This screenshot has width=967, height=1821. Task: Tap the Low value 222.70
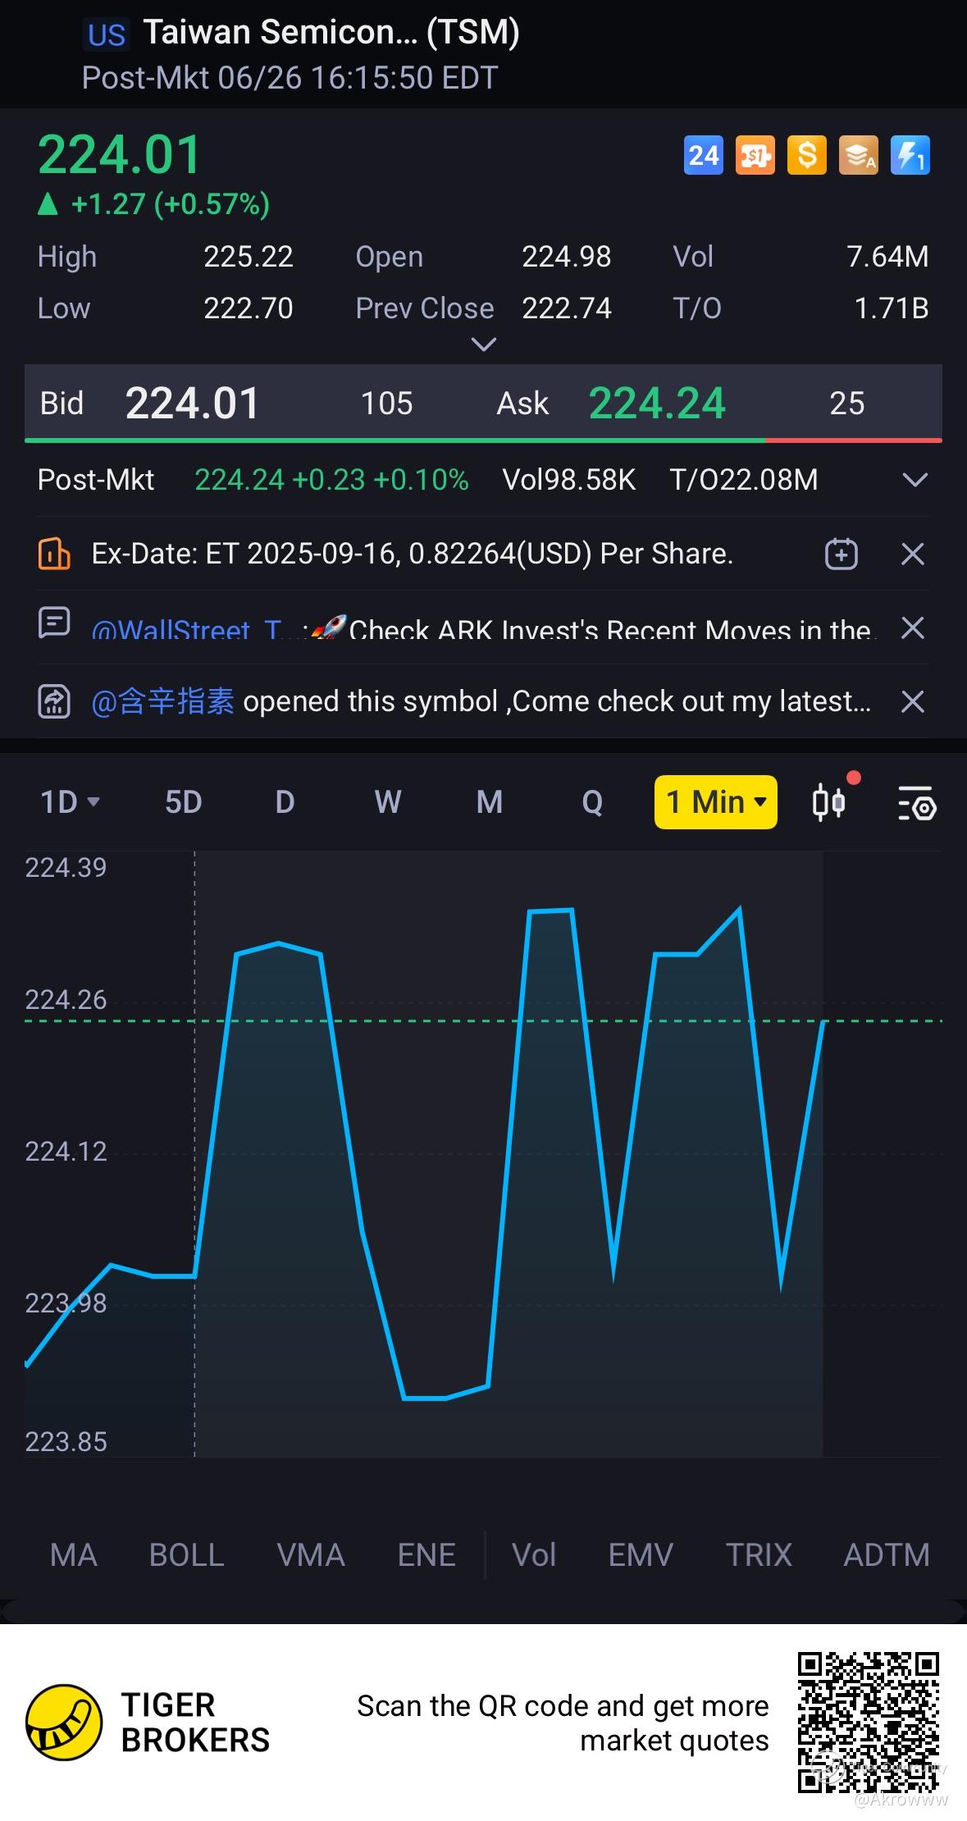point(248,308)
